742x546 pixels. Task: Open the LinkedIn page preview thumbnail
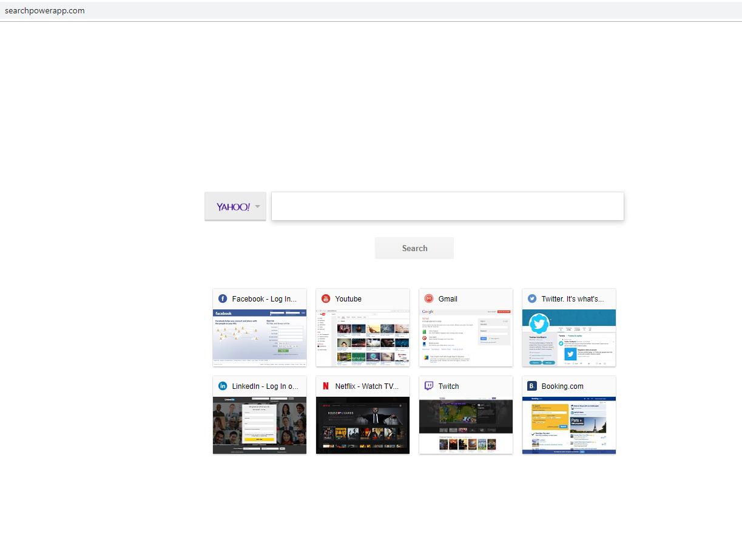click(260, 425)
